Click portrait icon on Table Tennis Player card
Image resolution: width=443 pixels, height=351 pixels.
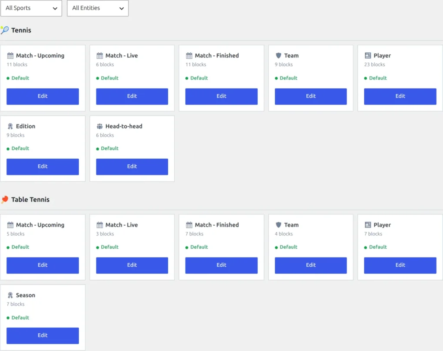pos(368,225)
